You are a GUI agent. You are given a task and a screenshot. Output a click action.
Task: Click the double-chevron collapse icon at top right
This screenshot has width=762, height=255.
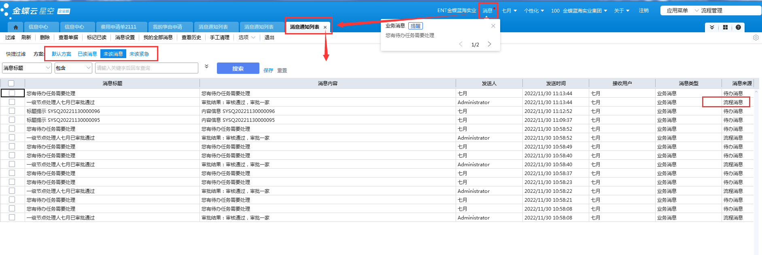712,27
